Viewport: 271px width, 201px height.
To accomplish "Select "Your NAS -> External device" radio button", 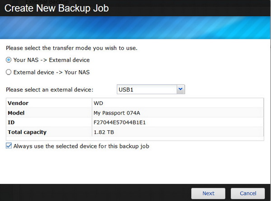I will click(9, 60).
